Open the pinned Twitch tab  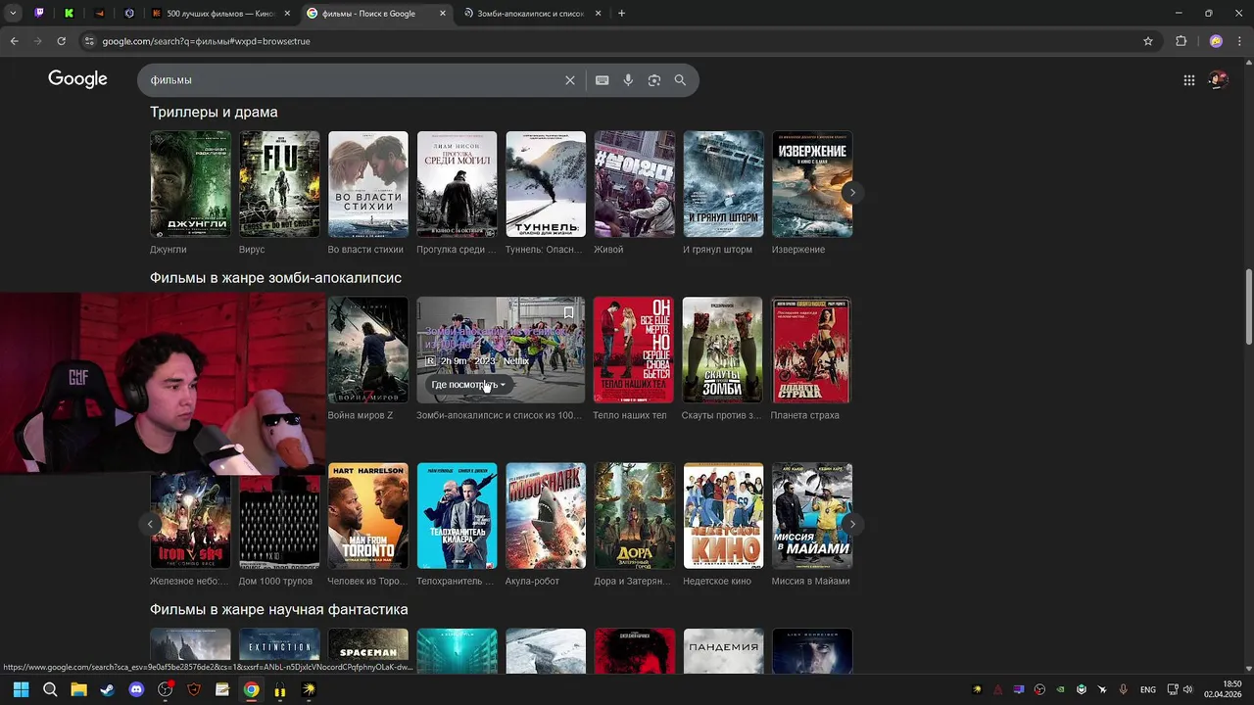point(39,14)
